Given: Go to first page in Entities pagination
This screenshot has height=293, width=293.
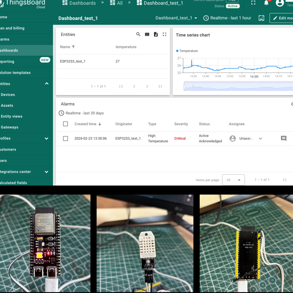Looking at the screenshot, I should [x=121, y=86].
